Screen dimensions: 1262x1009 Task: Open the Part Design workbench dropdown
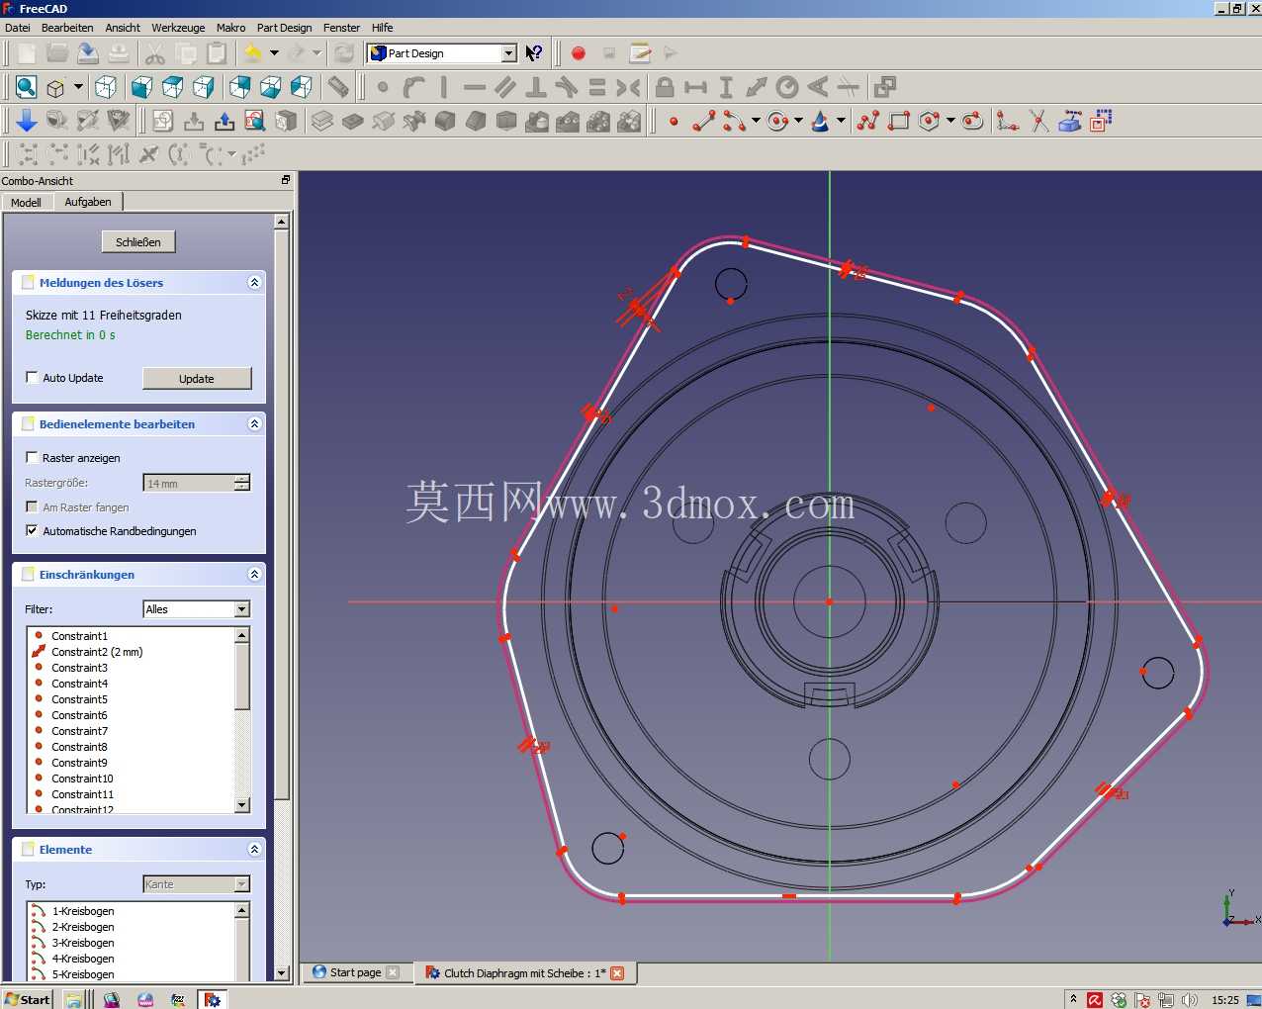(509, 53)
